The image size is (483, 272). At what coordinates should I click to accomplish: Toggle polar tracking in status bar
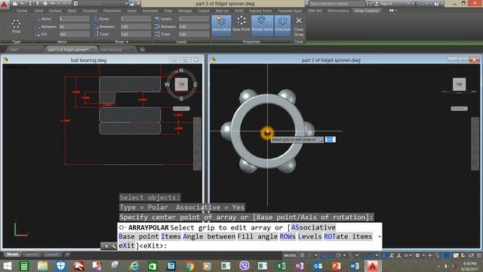pos(338,255)
